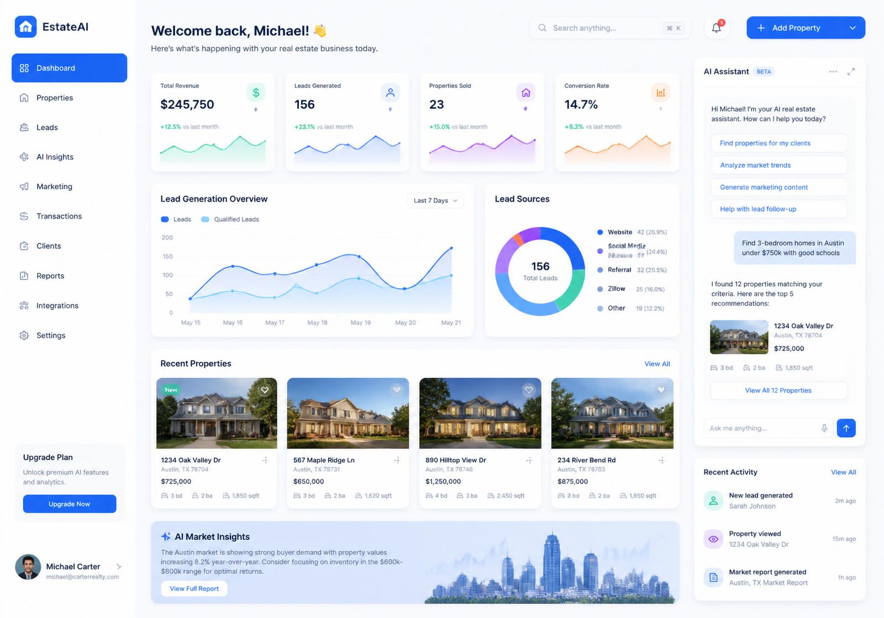Click the Property viewed eye icon
884x618 pixels.
[x=713, y=539]
